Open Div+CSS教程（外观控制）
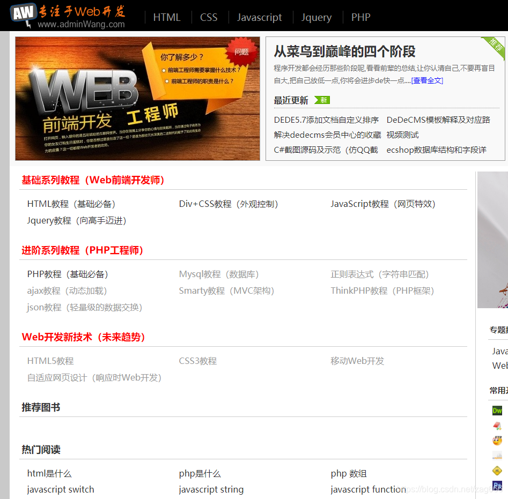This screenshot has height=499, width=508. [x=229, y=204]
